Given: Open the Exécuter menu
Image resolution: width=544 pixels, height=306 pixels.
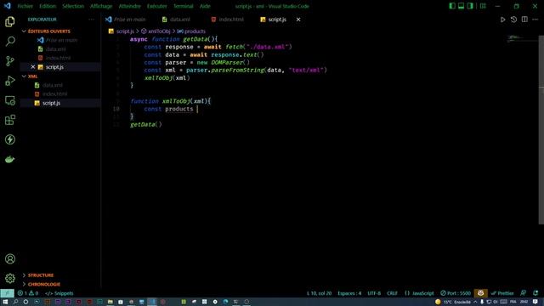Looking at the screenshot, I should point(156,6).
